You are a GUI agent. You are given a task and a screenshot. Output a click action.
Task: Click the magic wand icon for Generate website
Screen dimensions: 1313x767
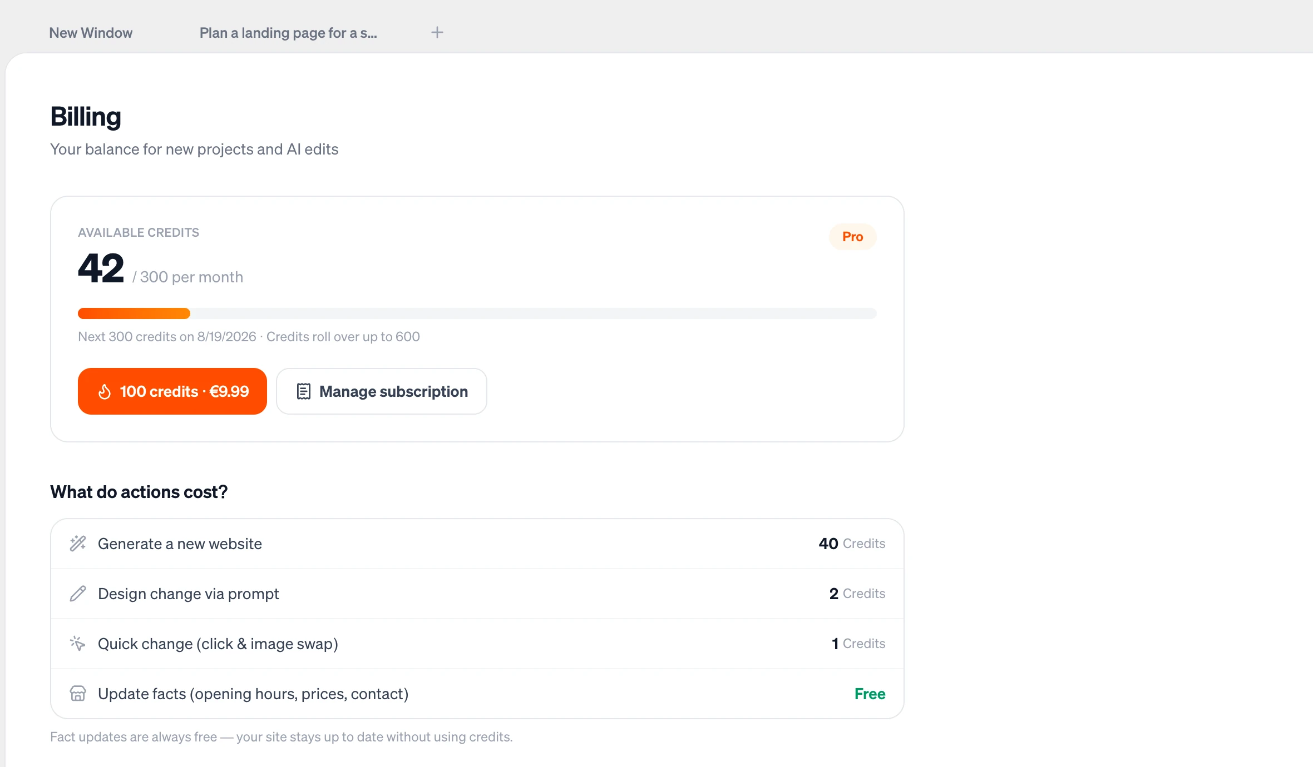tap(78, 544)
